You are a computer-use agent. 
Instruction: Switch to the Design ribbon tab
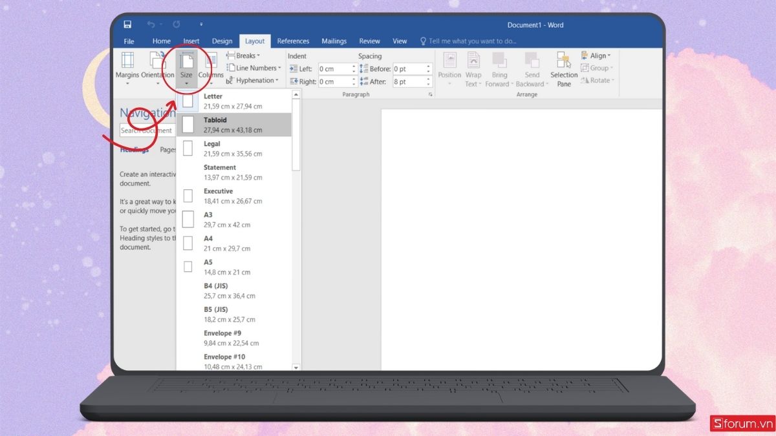(x=222, y=41)
